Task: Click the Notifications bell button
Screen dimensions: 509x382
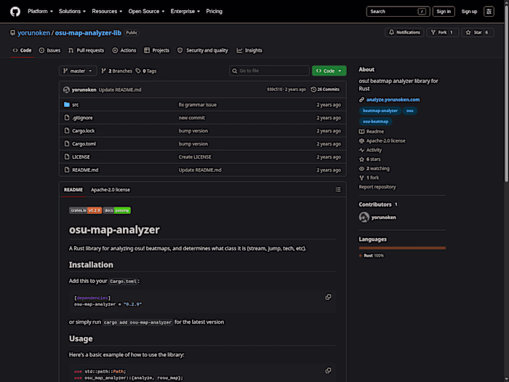Action: point(404,33)
